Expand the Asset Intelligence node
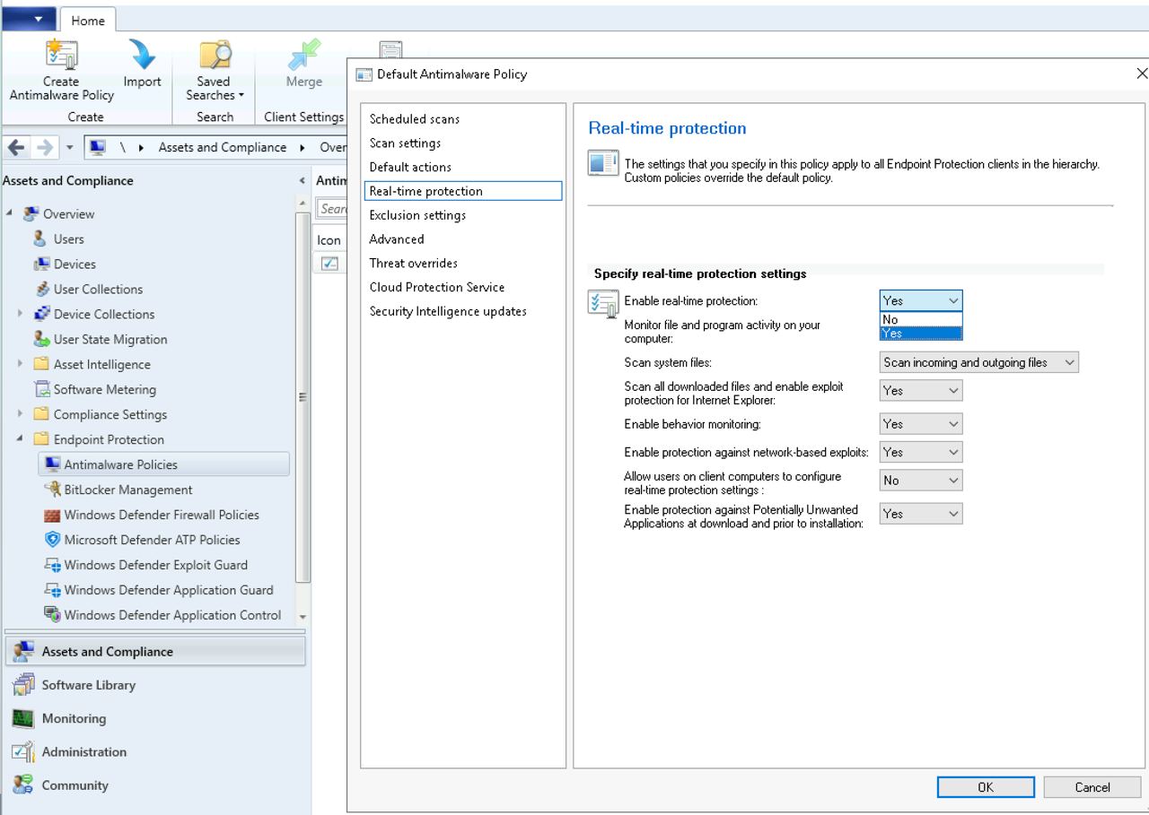The width and height of the screenshot is (1149, 815). click(x=20, y=364)
